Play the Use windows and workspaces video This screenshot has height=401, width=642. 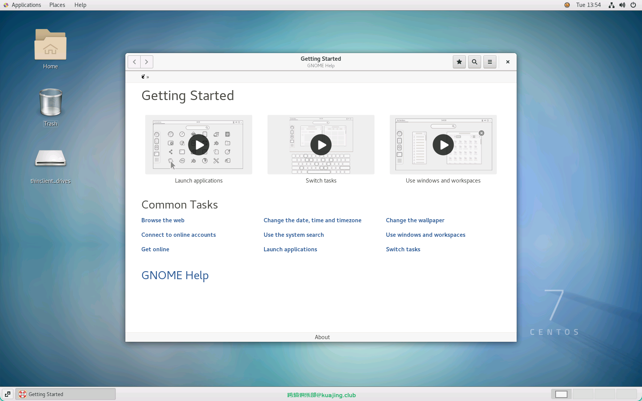(443, 145)
